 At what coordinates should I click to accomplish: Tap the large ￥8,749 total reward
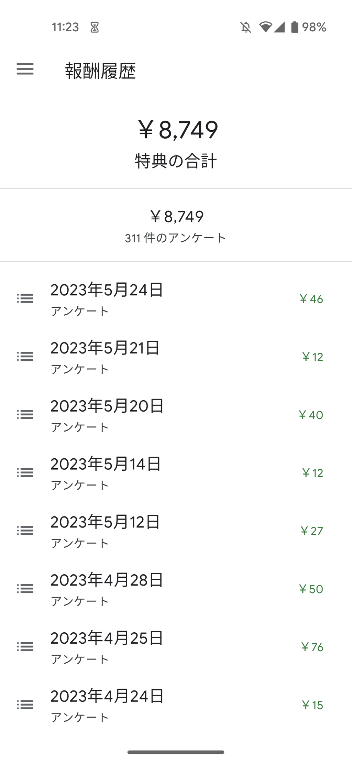tap(178, 130)
